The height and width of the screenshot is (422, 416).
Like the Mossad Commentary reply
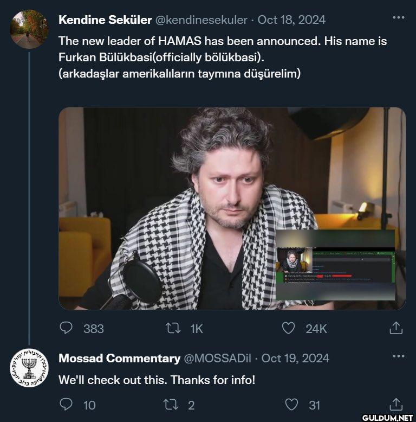[291, 405]
